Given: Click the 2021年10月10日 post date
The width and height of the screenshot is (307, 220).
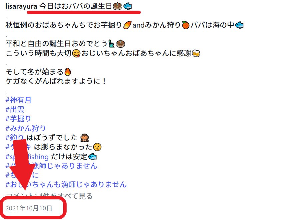Looking at the screenshot, I should [x=29, y=208].
